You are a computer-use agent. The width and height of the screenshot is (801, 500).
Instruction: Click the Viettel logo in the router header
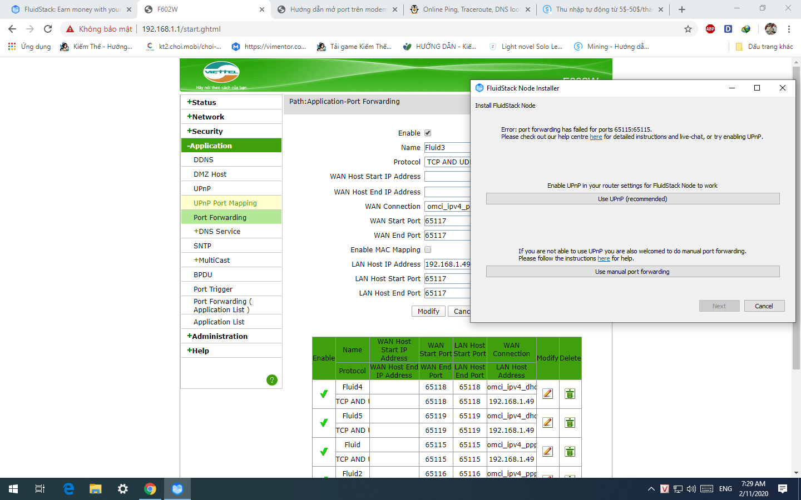point(221,73)
